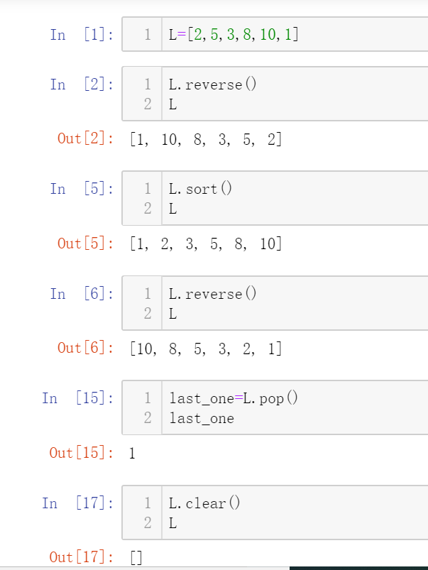
Task: Select the In [2] cell prompt
Action: 82,84
